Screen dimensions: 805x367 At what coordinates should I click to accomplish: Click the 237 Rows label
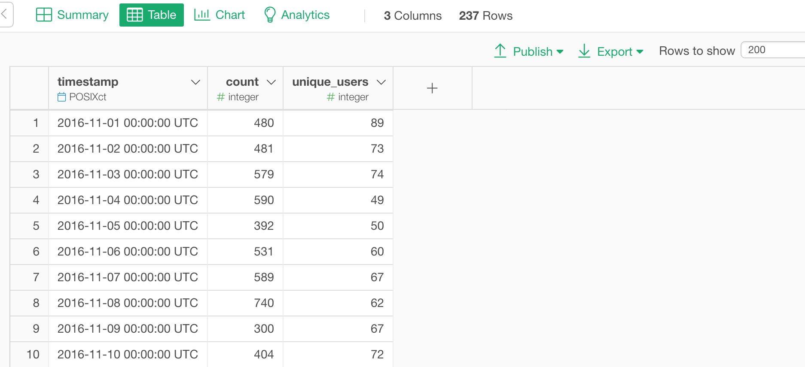485,15
